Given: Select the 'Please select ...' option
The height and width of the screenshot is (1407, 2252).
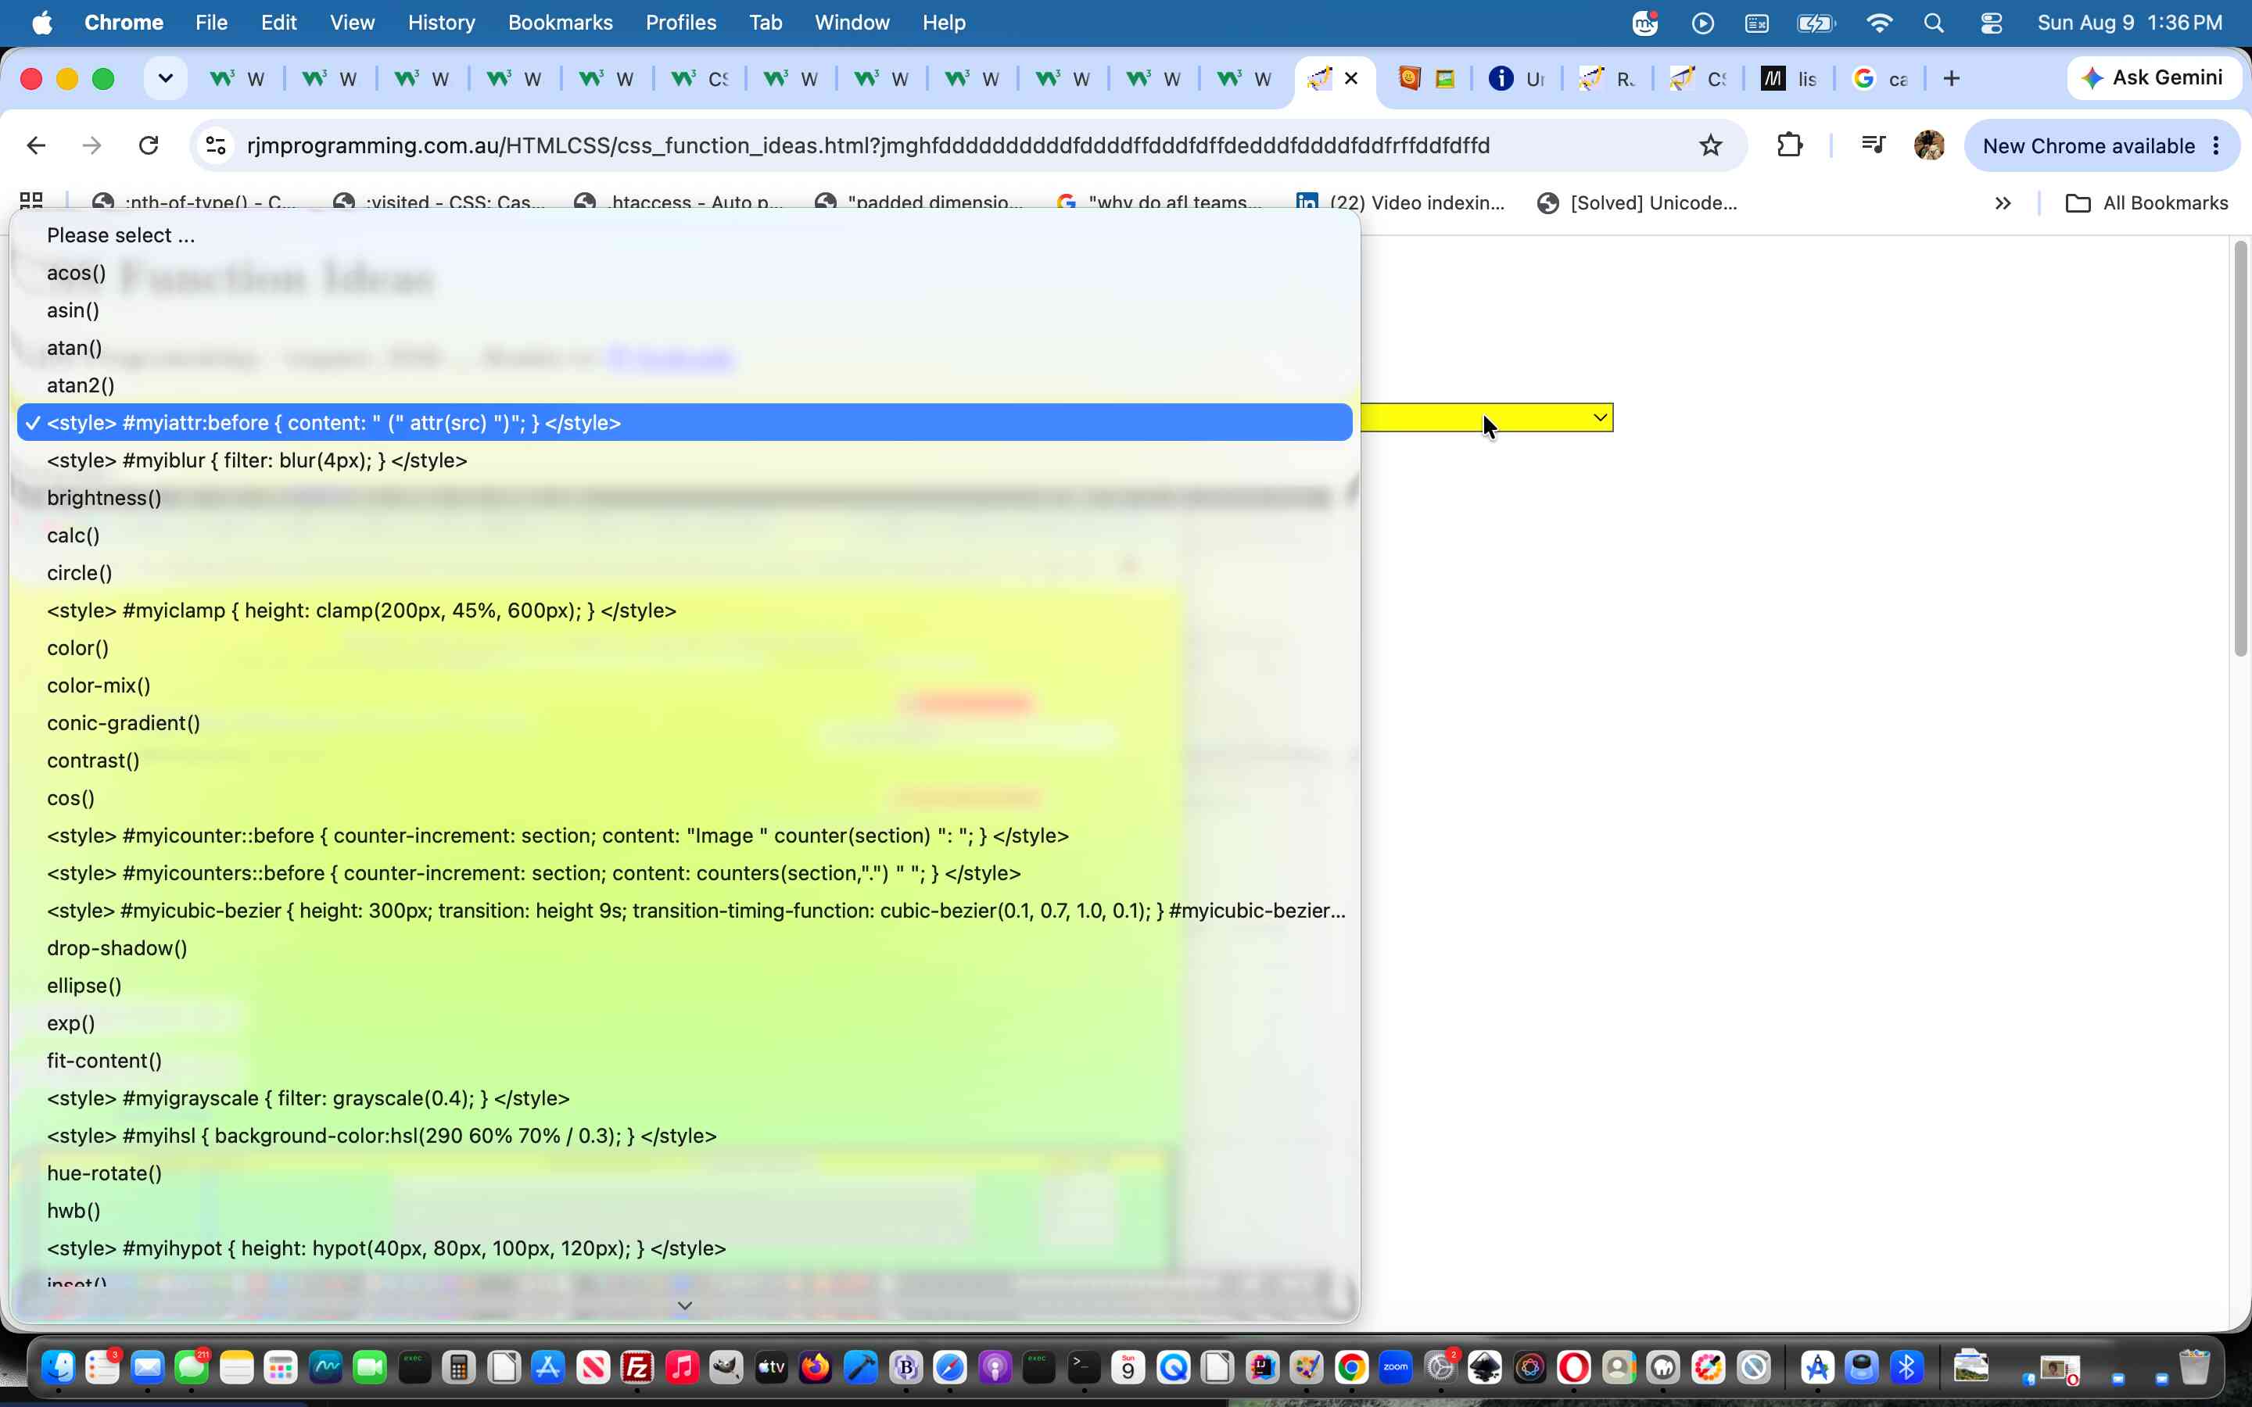Looking at the screenshot, I should point(685,235).
